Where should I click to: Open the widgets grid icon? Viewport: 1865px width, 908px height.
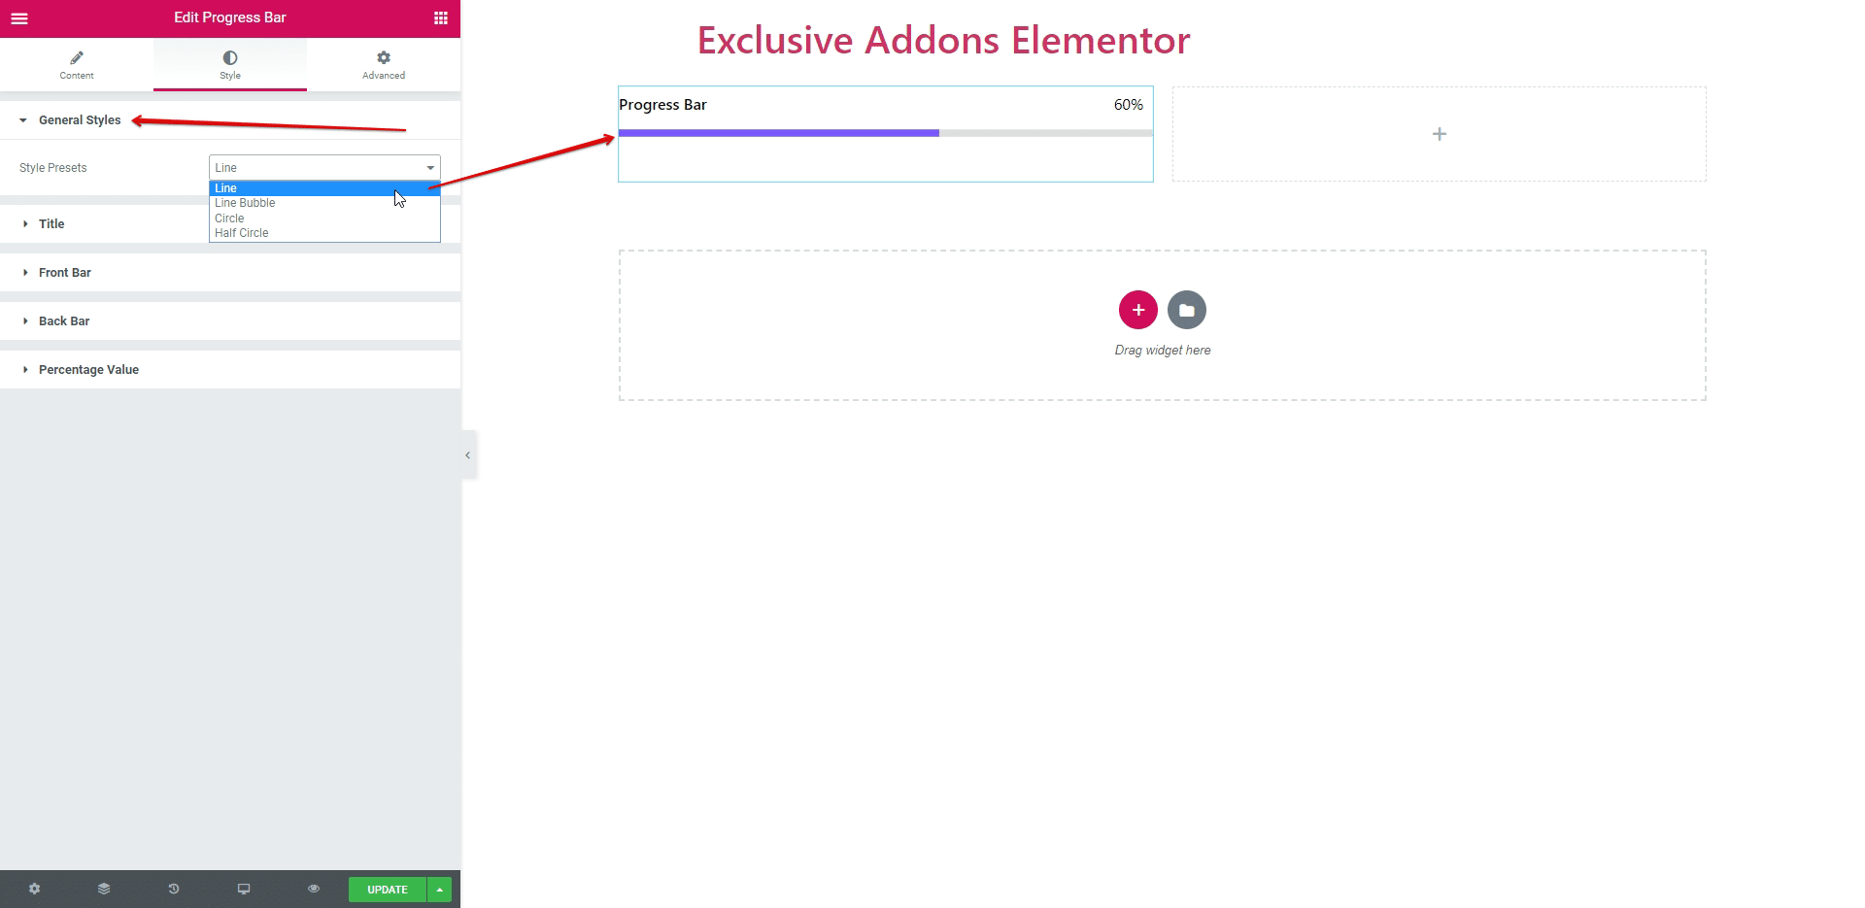point(440,18)
